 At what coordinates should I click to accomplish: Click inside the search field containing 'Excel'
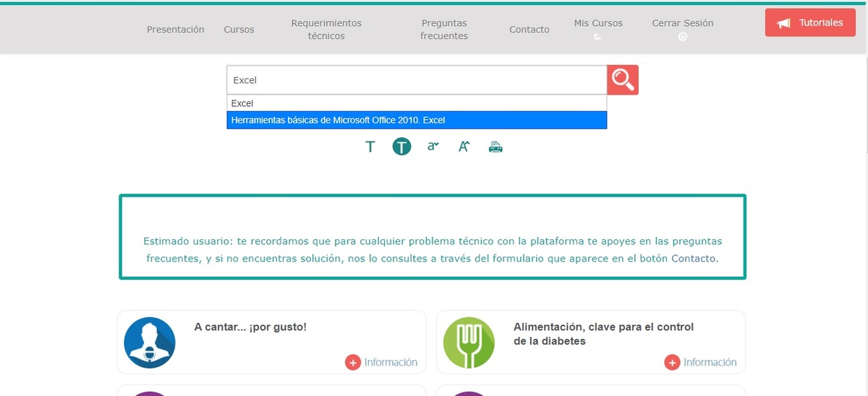[x=416, y=80]
